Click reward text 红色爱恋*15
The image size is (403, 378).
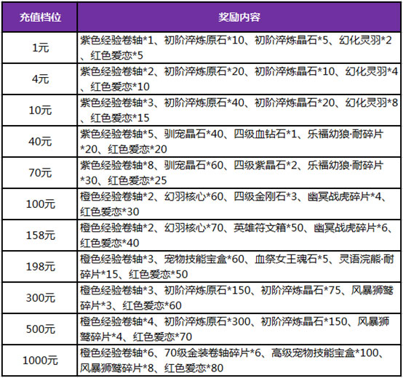120,118
